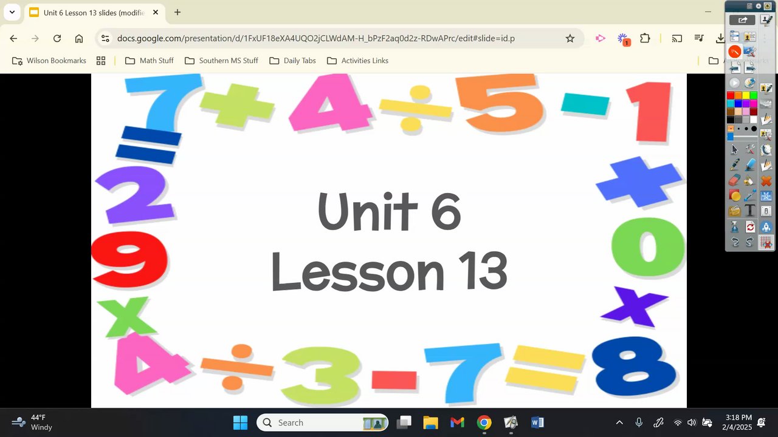This screenshot has height=437, width=778.
Task: Click the Cast icon in Chrome toolbar
Action: click(x=676, y=38)
